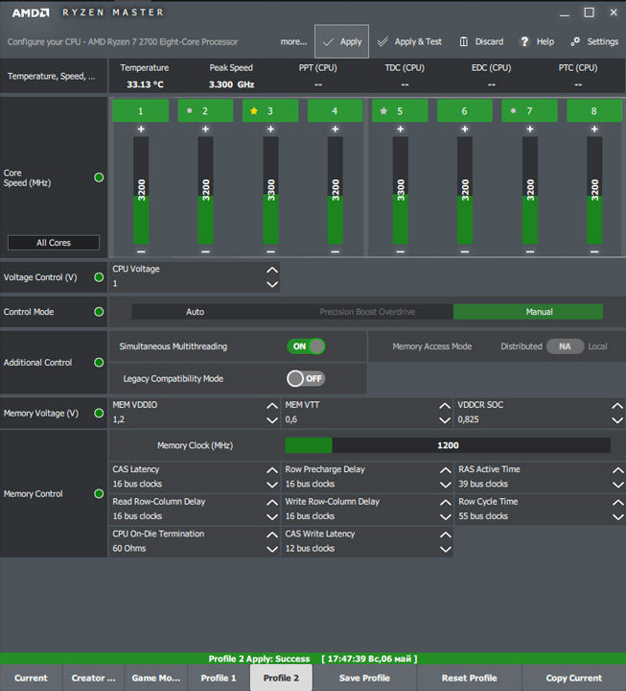Click the Memory Clock slider bar
The width and height of the screenshot is (626, 691).
pos(447,445)
